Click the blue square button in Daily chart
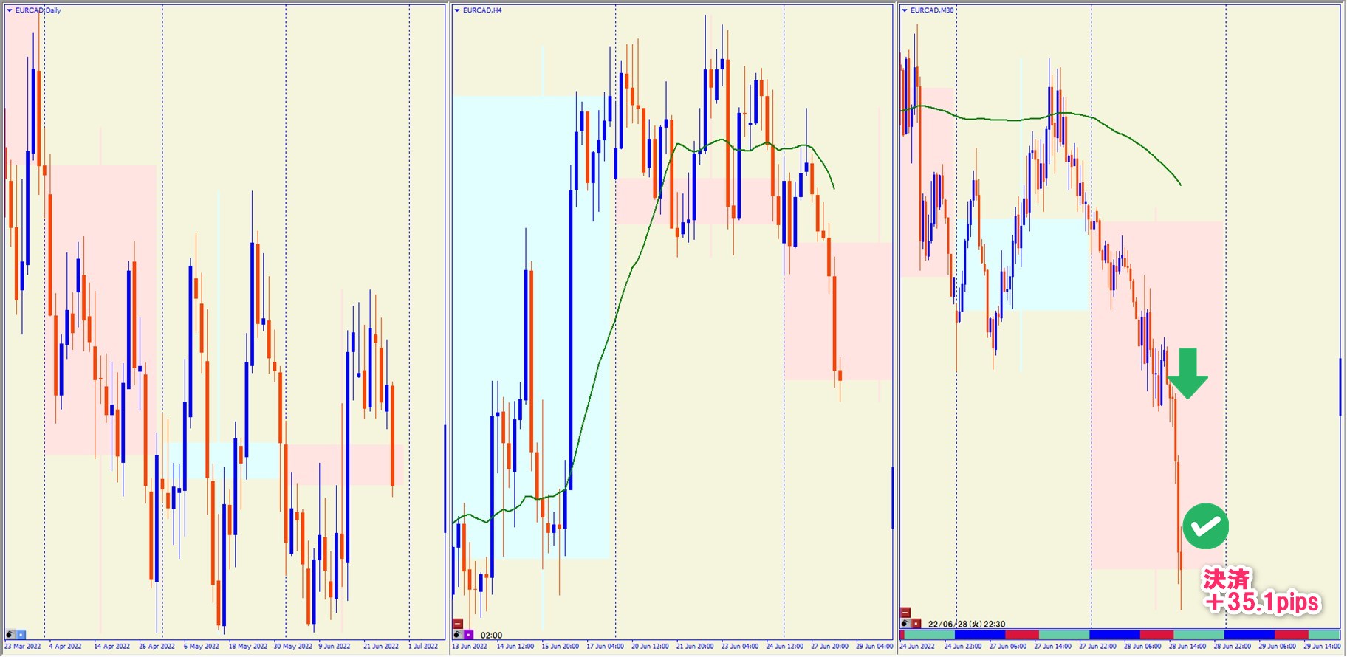Screen dimensions: 1347x657 click(21, 634)
